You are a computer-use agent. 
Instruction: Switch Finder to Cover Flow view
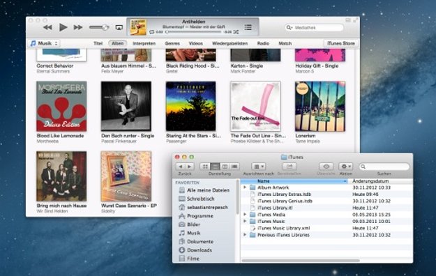(234, 167)
